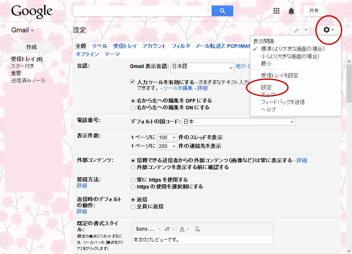Image resolution: width=352 pixels, height=254 pixels.
Task: Switch to the テーマ settings tab
Action: (x=112, y=54)
